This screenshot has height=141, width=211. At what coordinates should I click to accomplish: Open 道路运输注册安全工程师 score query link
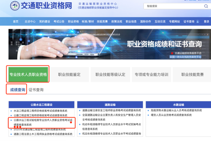112,110
